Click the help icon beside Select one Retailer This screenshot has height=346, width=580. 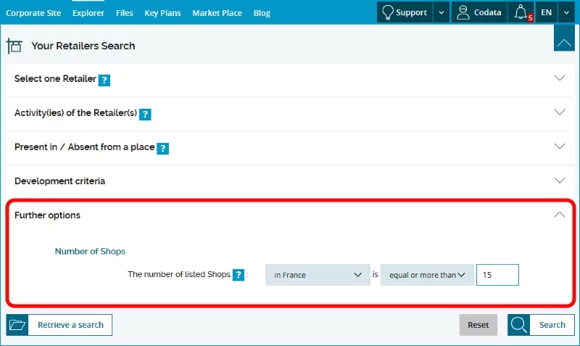(x=104, y=80)
